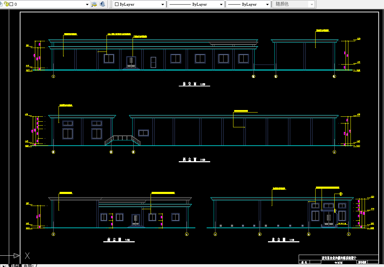This screenshot has height=267, width=384.
Task: Switch to the 模型 model tab
Action: click(x=15, y=266)
